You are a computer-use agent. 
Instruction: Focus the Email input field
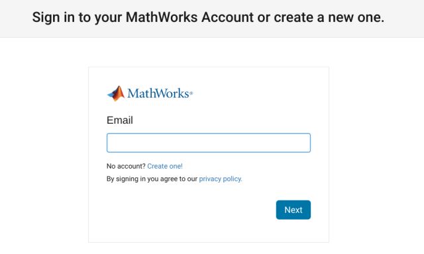(209, 143)
